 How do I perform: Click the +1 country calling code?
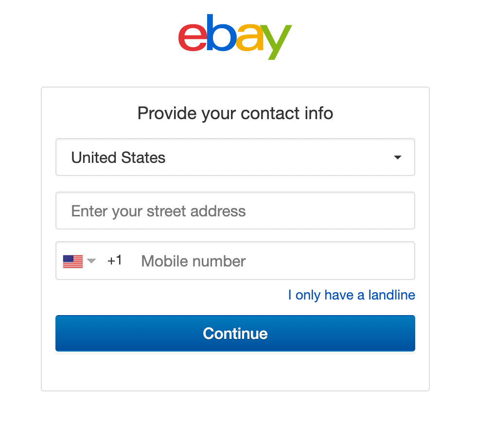(115, 261)
